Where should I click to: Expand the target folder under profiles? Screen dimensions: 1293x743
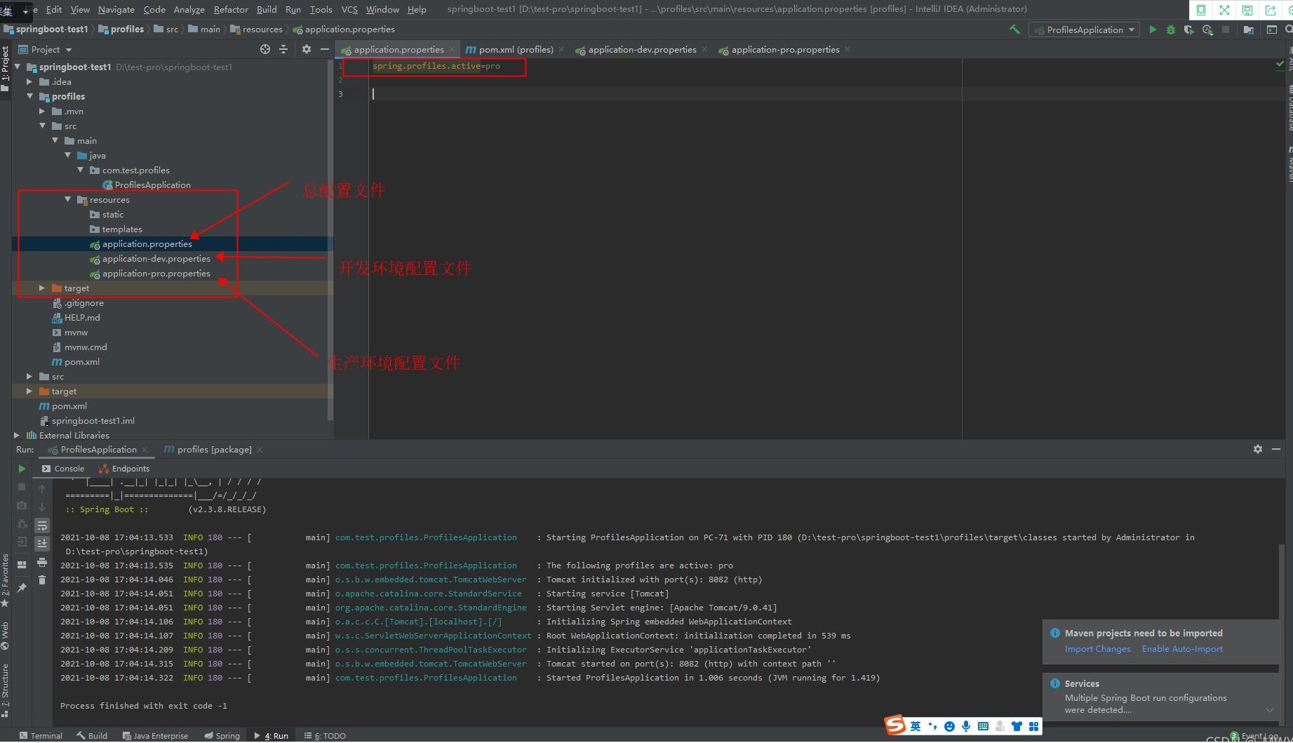pos(42,288)
